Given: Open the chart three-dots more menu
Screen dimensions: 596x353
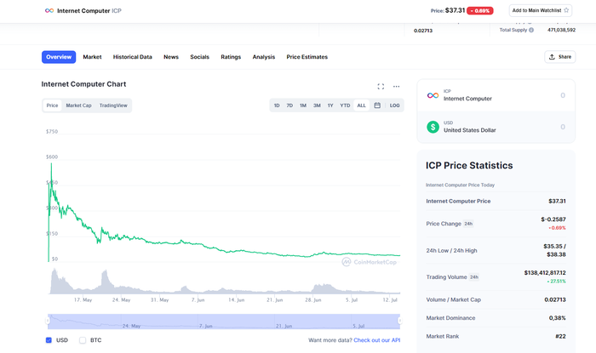Looking at the screenshot, I should (397, 87).
